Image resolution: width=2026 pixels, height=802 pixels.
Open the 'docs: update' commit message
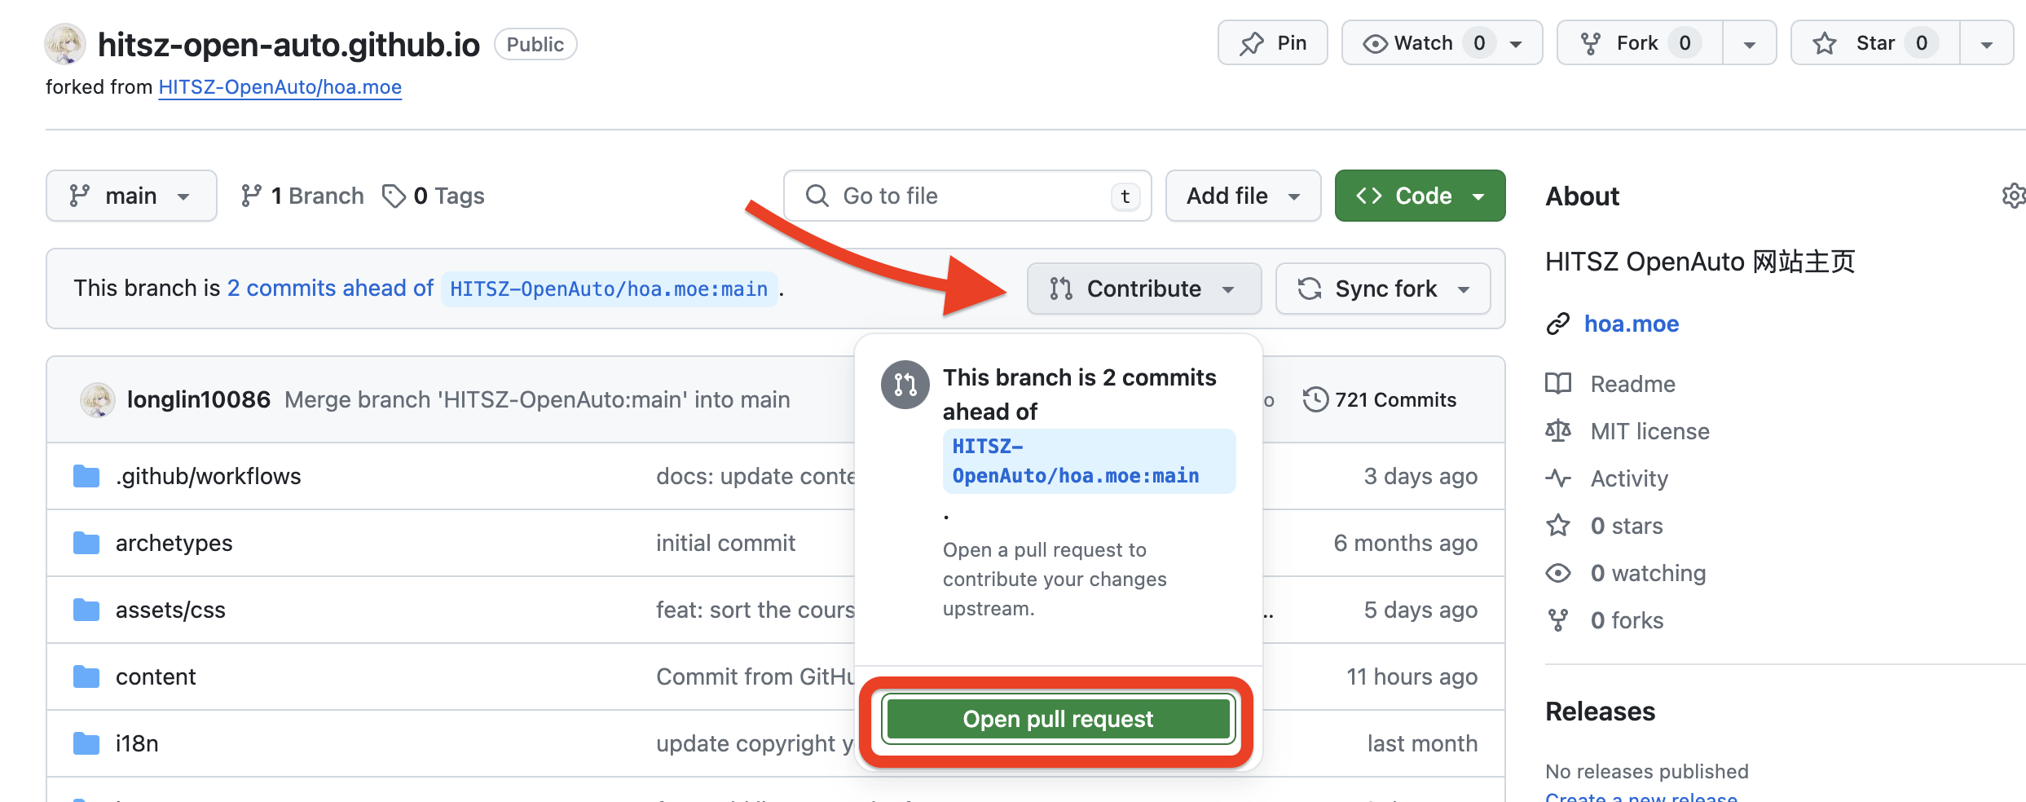coord(755,476)
